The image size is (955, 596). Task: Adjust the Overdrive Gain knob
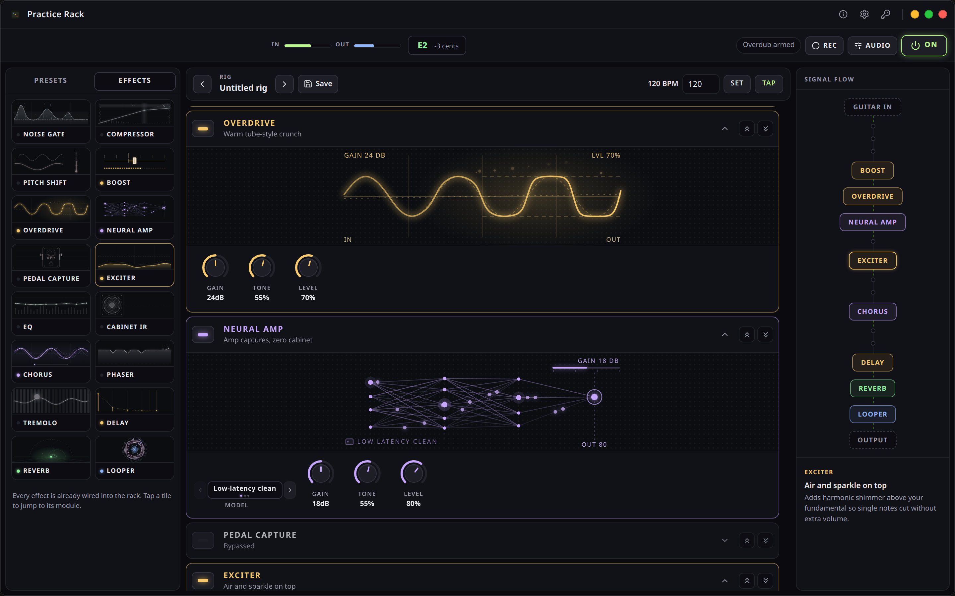point(215,267)
